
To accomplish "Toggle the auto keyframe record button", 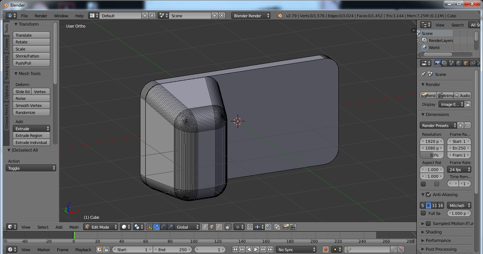I will click(326, 249).
